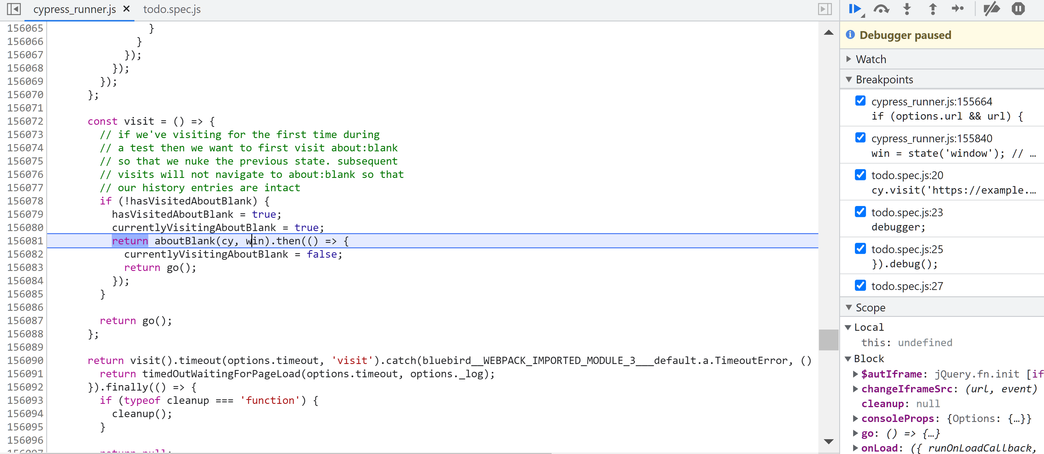
Task: Uncheck the todo.spec.js:20 breakpoint
Action: pyautogui.click(x=860, y=175)
